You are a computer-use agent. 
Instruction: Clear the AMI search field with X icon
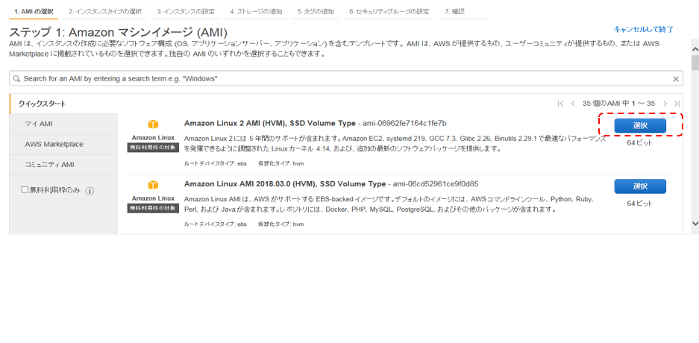pos(675,79)
